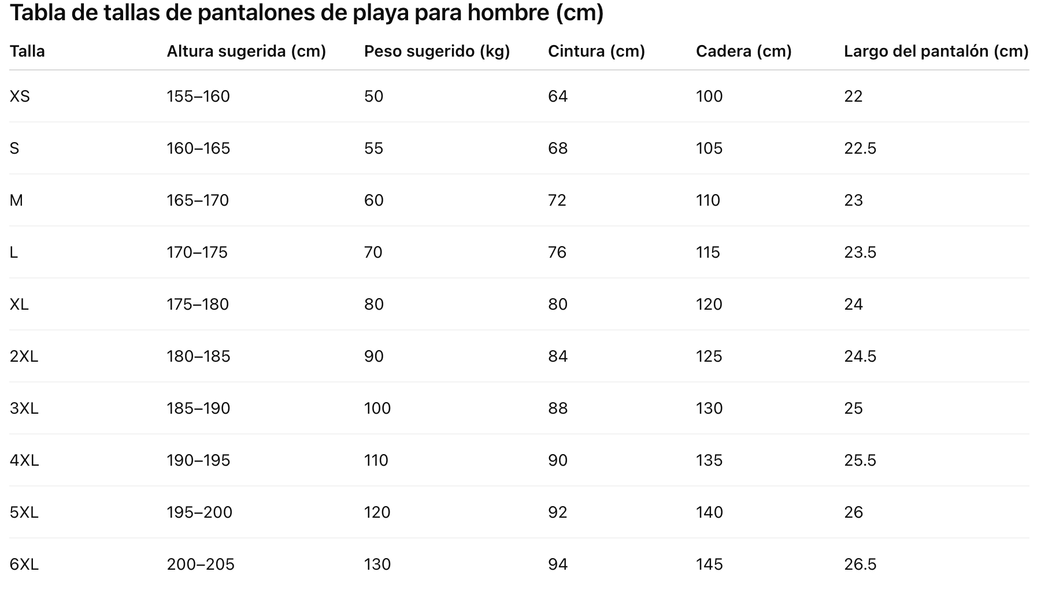1052x594 pixels.
Task: Click the suggested weight value 100
Action: 377,409
